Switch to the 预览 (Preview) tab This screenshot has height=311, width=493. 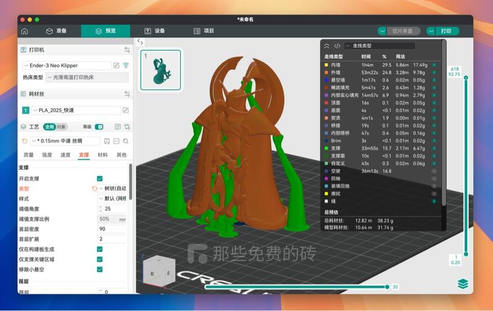pos(106,31)
